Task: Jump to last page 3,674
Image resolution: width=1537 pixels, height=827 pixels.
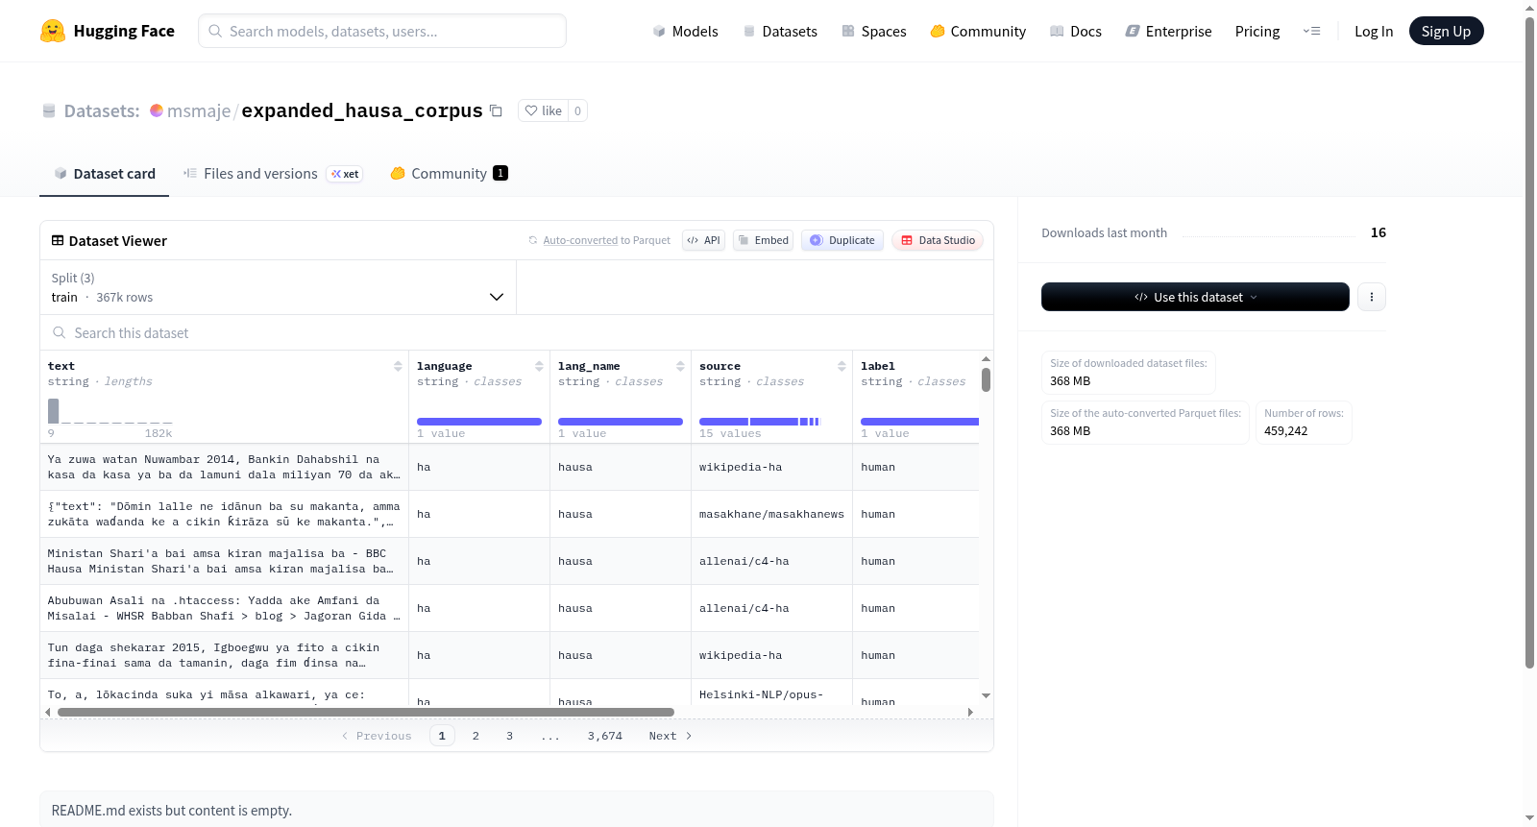Action: click(x=605, y=736)
